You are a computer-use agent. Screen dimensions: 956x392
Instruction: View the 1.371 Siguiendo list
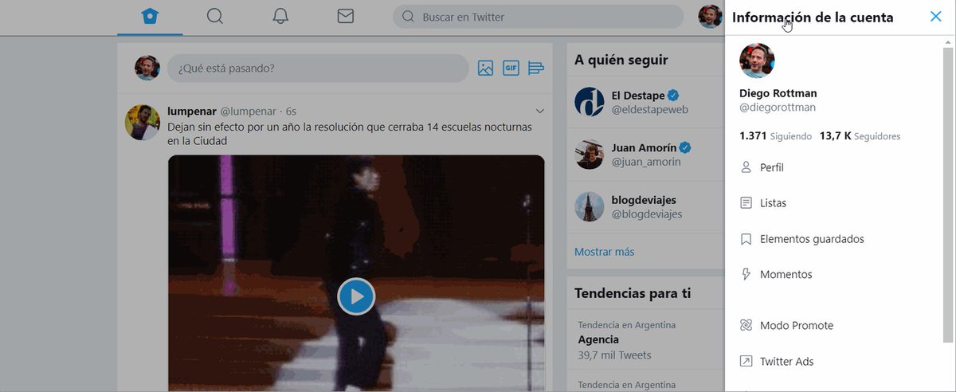(x=775, y=136)
